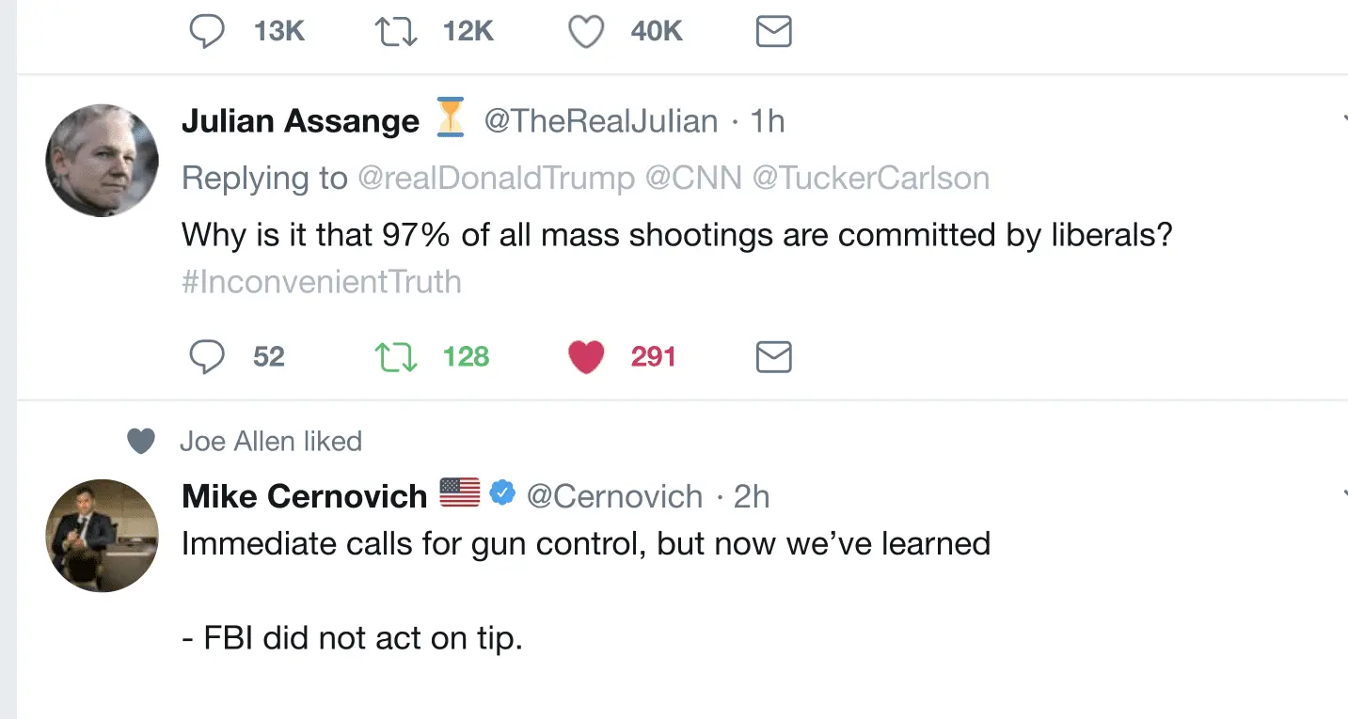This screenshot has width=1348, height=719.
Task: Open the @Cernovich handle
Action: point(614,496)
